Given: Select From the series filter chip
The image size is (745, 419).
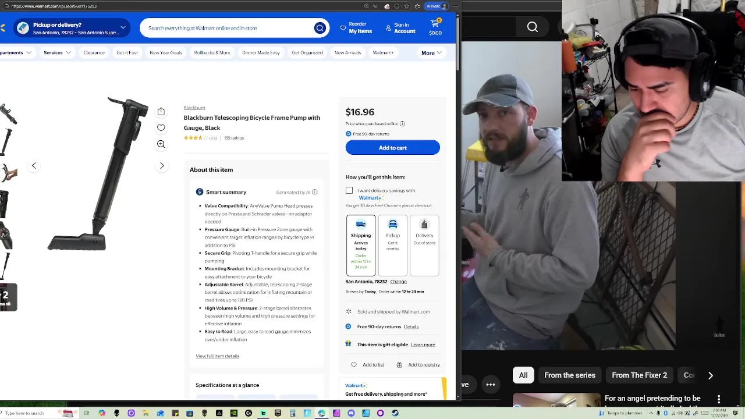Looking at the screenshot, I should (570, 375).
